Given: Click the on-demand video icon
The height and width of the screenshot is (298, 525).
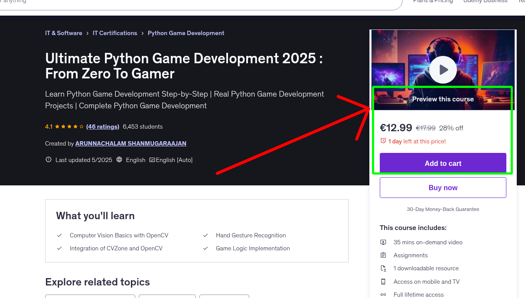Looking at the screenshot, I should 383,242.
